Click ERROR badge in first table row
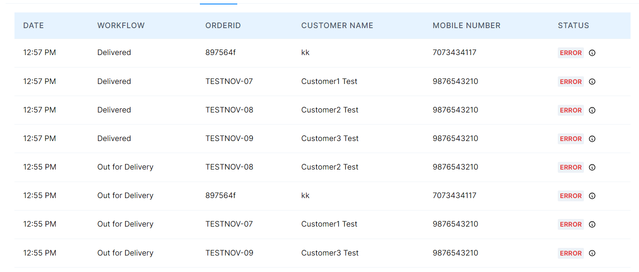Screen dimensions: 639x272 point(571,53)
